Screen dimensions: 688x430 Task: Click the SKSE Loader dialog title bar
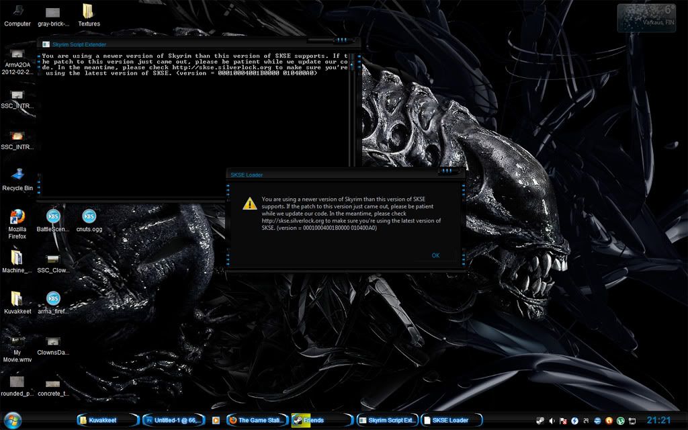click(x=345, y=175)
